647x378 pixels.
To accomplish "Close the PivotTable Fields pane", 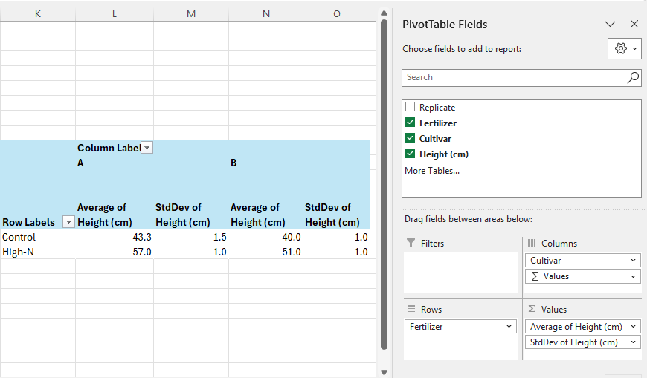I will tap(634, 24).
